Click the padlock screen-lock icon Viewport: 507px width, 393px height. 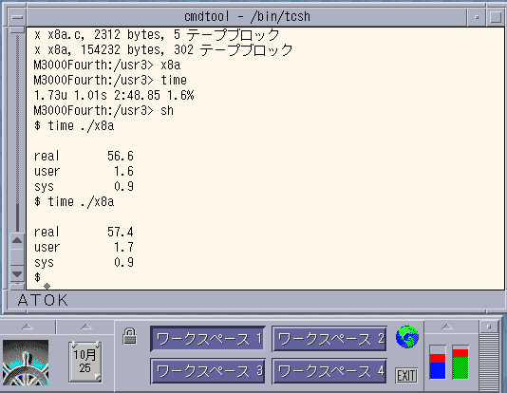coord(130,336)
